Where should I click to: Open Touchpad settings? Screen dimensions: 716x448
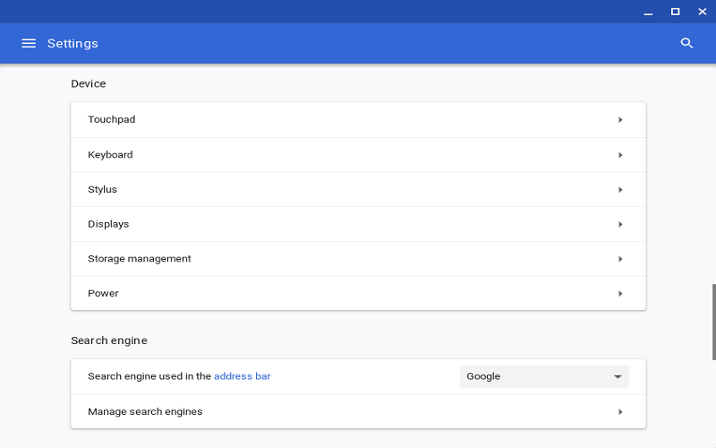point(359,120)
